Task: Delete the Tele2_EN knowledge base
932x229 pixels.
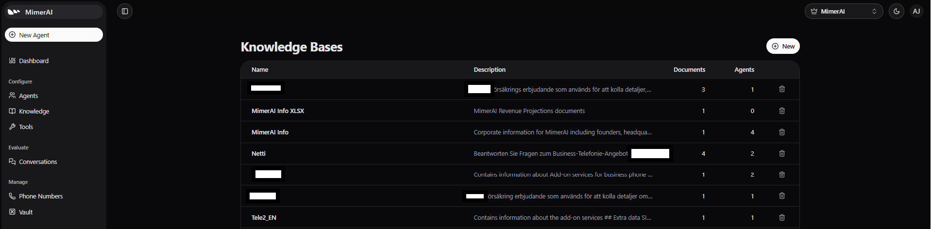Action: (781, 217)
